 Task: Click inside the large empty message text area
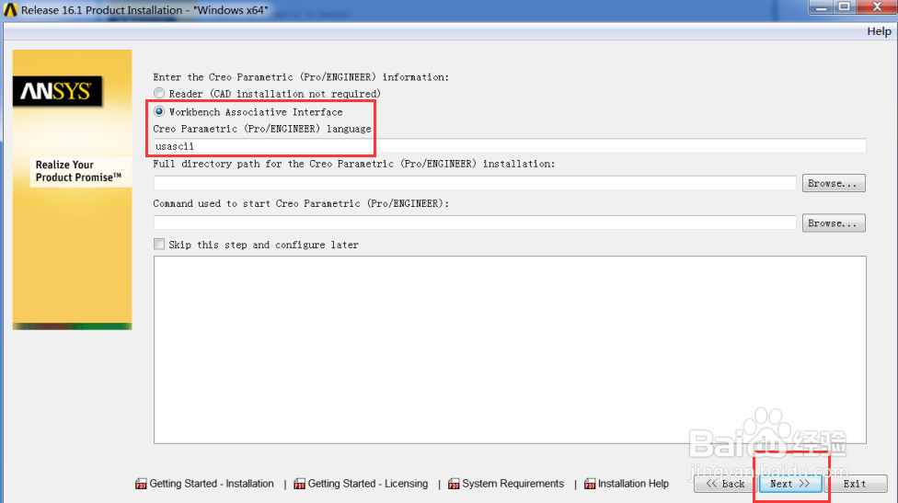[x=510, y=349]
